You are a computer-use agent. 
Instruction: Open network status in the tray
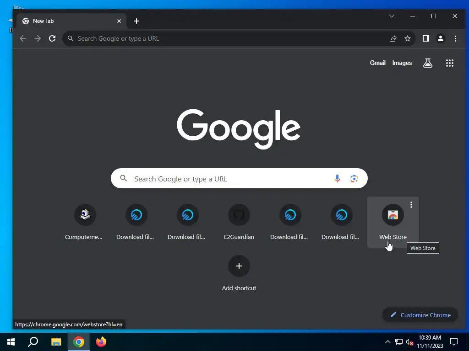pyautogui.click(x=399, y=342)
